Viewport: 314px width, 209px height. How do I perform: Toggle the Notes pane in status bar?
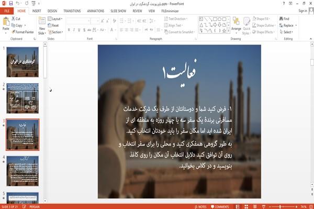point(200,206)
